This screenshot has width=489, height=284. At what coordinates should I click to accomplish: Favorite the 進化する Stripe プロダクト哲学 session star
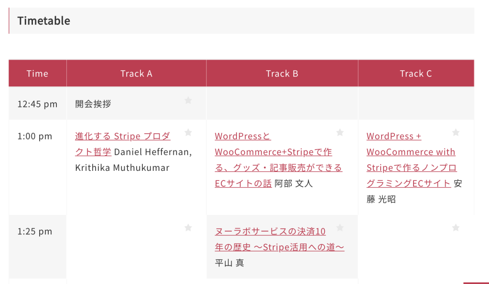point(188,132)
